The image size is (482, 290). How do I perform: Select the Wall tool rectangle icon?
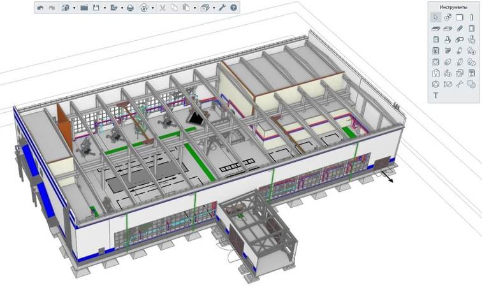(x=460, y=17)
